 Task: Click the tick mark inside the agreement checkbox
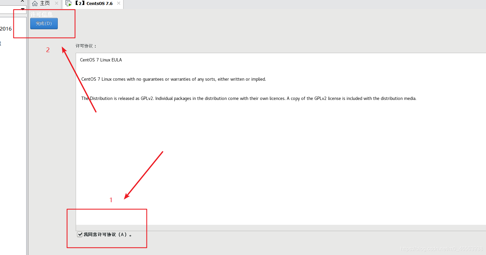pos(80,234)
